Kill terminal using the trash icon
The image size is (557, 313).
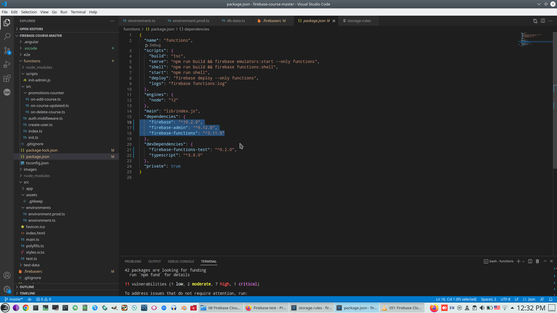click(x=537, y=261)
